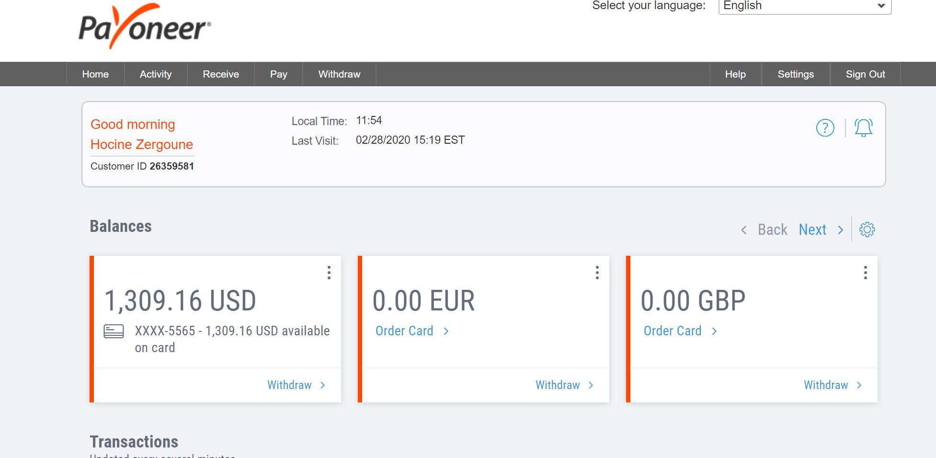Screen dimensions: 936x458
Task: Click Sign Out
Action: coord(865,74)
